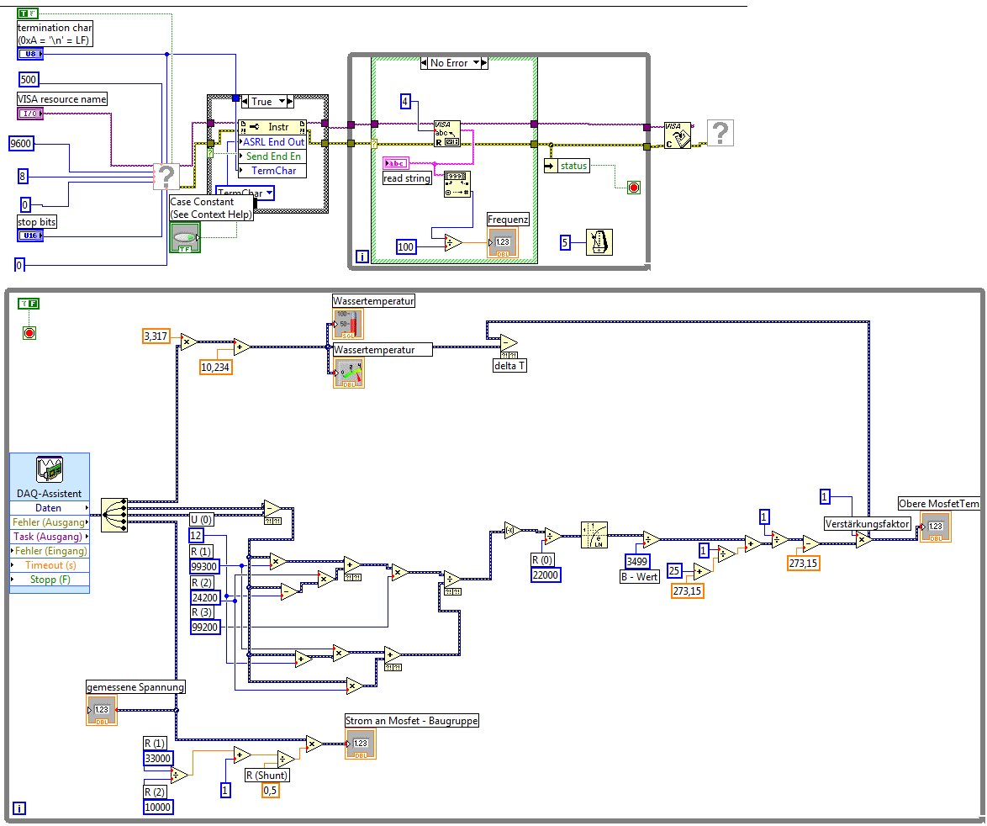Click the constant 99200 for R (3)
The height and width of the screenshot is (826, 987).
coord(205,627)
